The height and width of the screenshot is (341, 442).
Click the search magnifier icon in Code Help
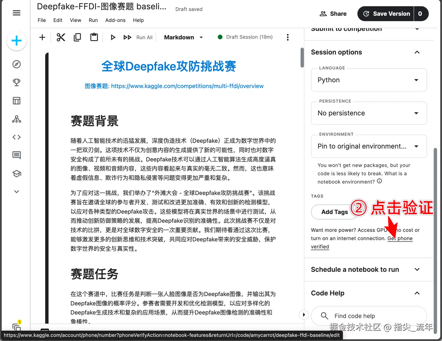[x=324, y=316]
